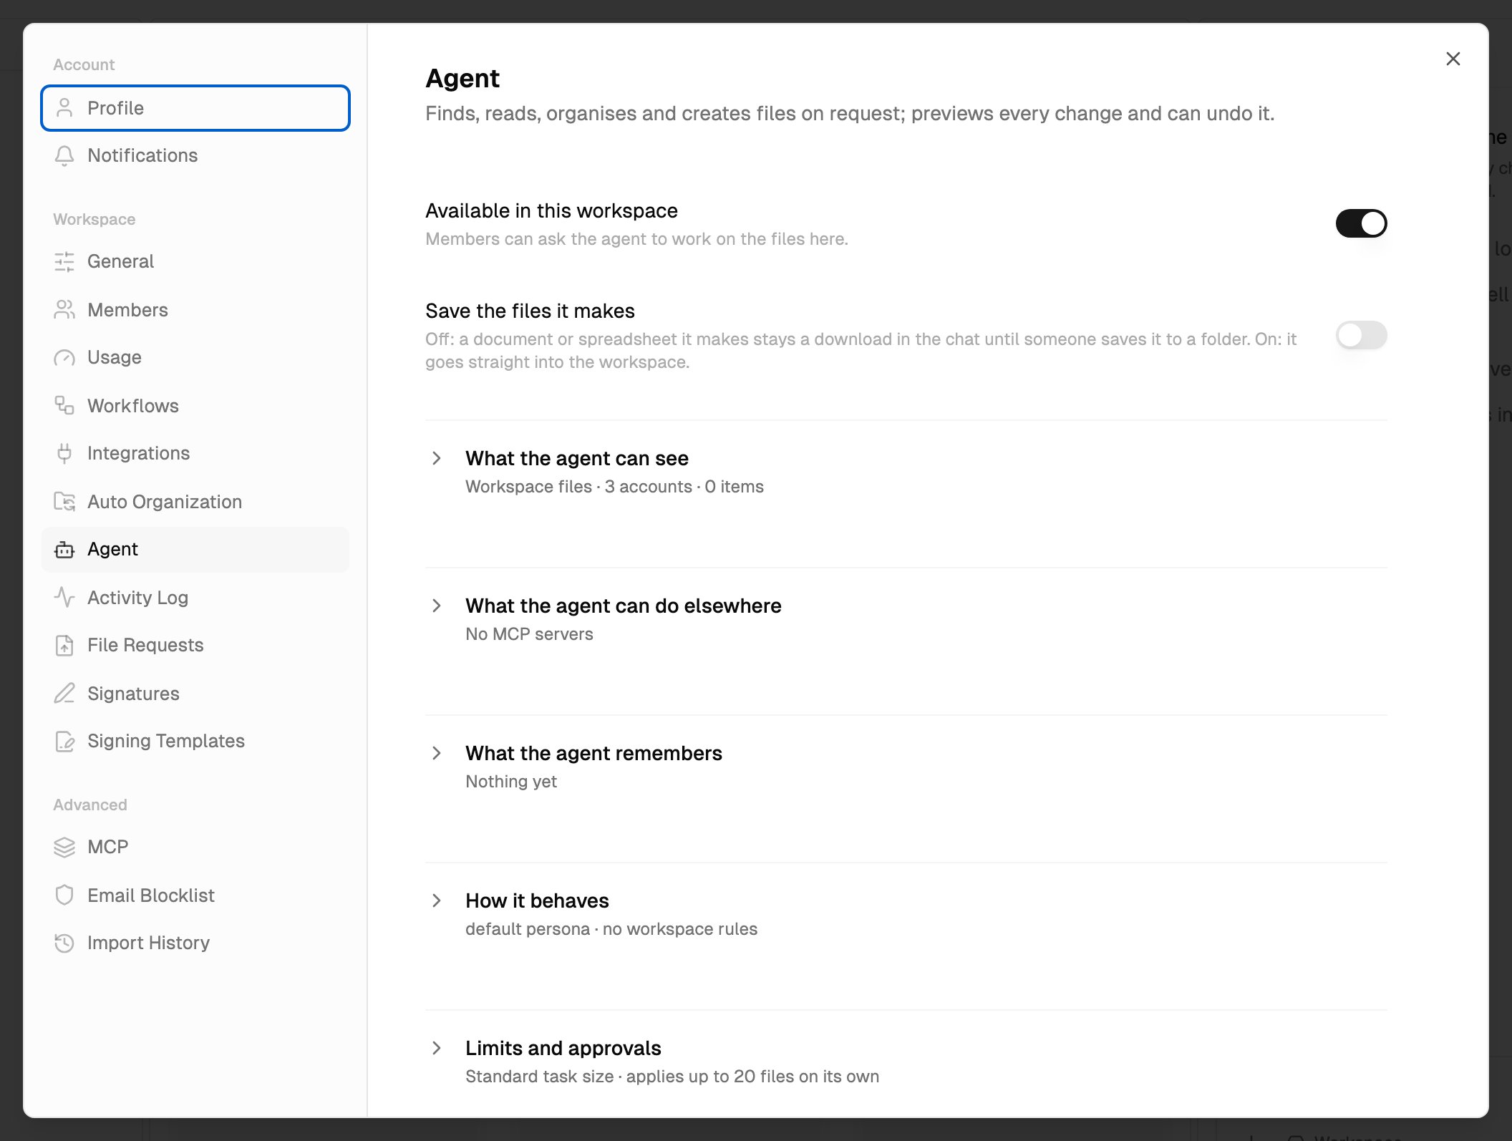
Task: Click 'Standard task size' summary text
Action: pos(539,1077)
